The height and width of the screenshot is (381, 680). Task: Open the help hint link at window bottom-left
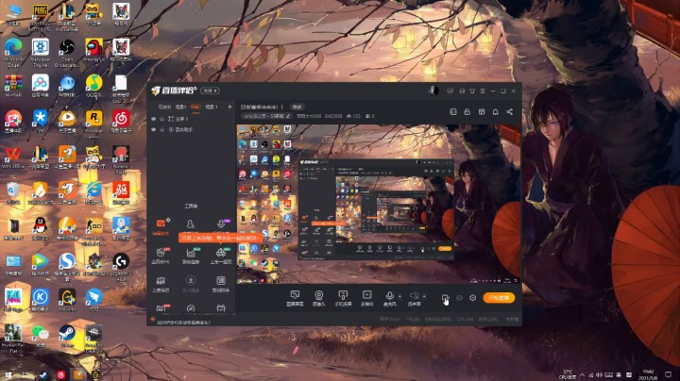184,323
